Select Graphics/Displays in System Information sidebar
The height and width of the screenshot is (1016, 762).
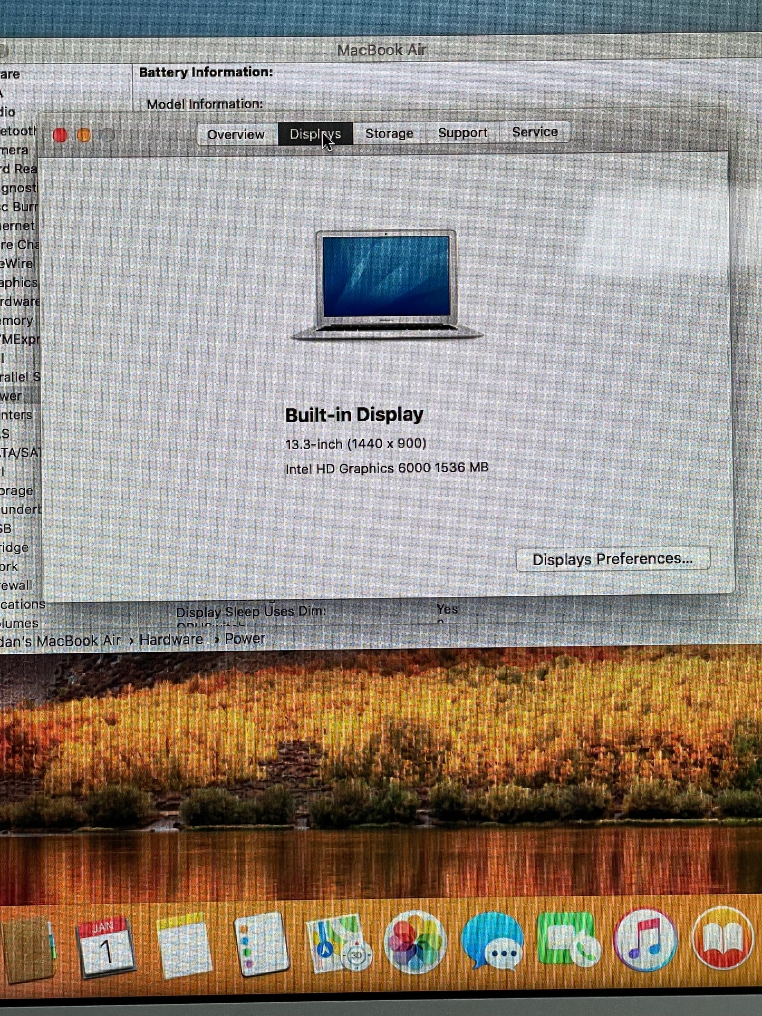point(19,283)
